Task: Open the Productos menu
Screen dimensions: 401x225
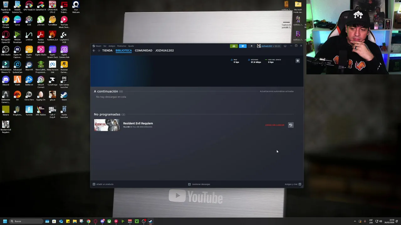Action: [122, 46]
